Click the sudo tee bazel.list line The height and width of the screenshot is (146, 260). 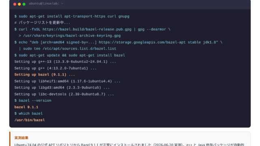(x=67, y=49)
